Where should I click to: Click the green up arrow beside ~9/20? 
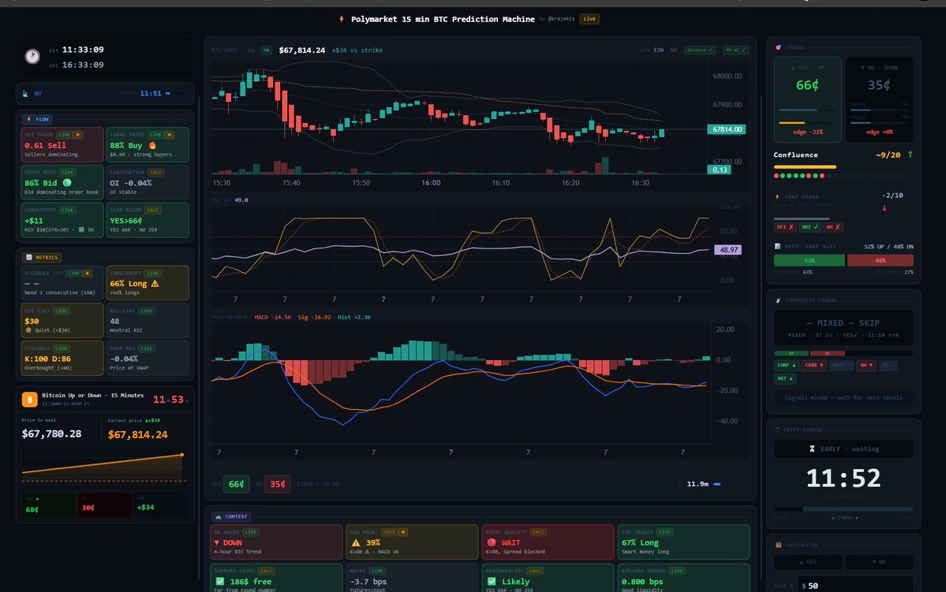pos(910,155)
